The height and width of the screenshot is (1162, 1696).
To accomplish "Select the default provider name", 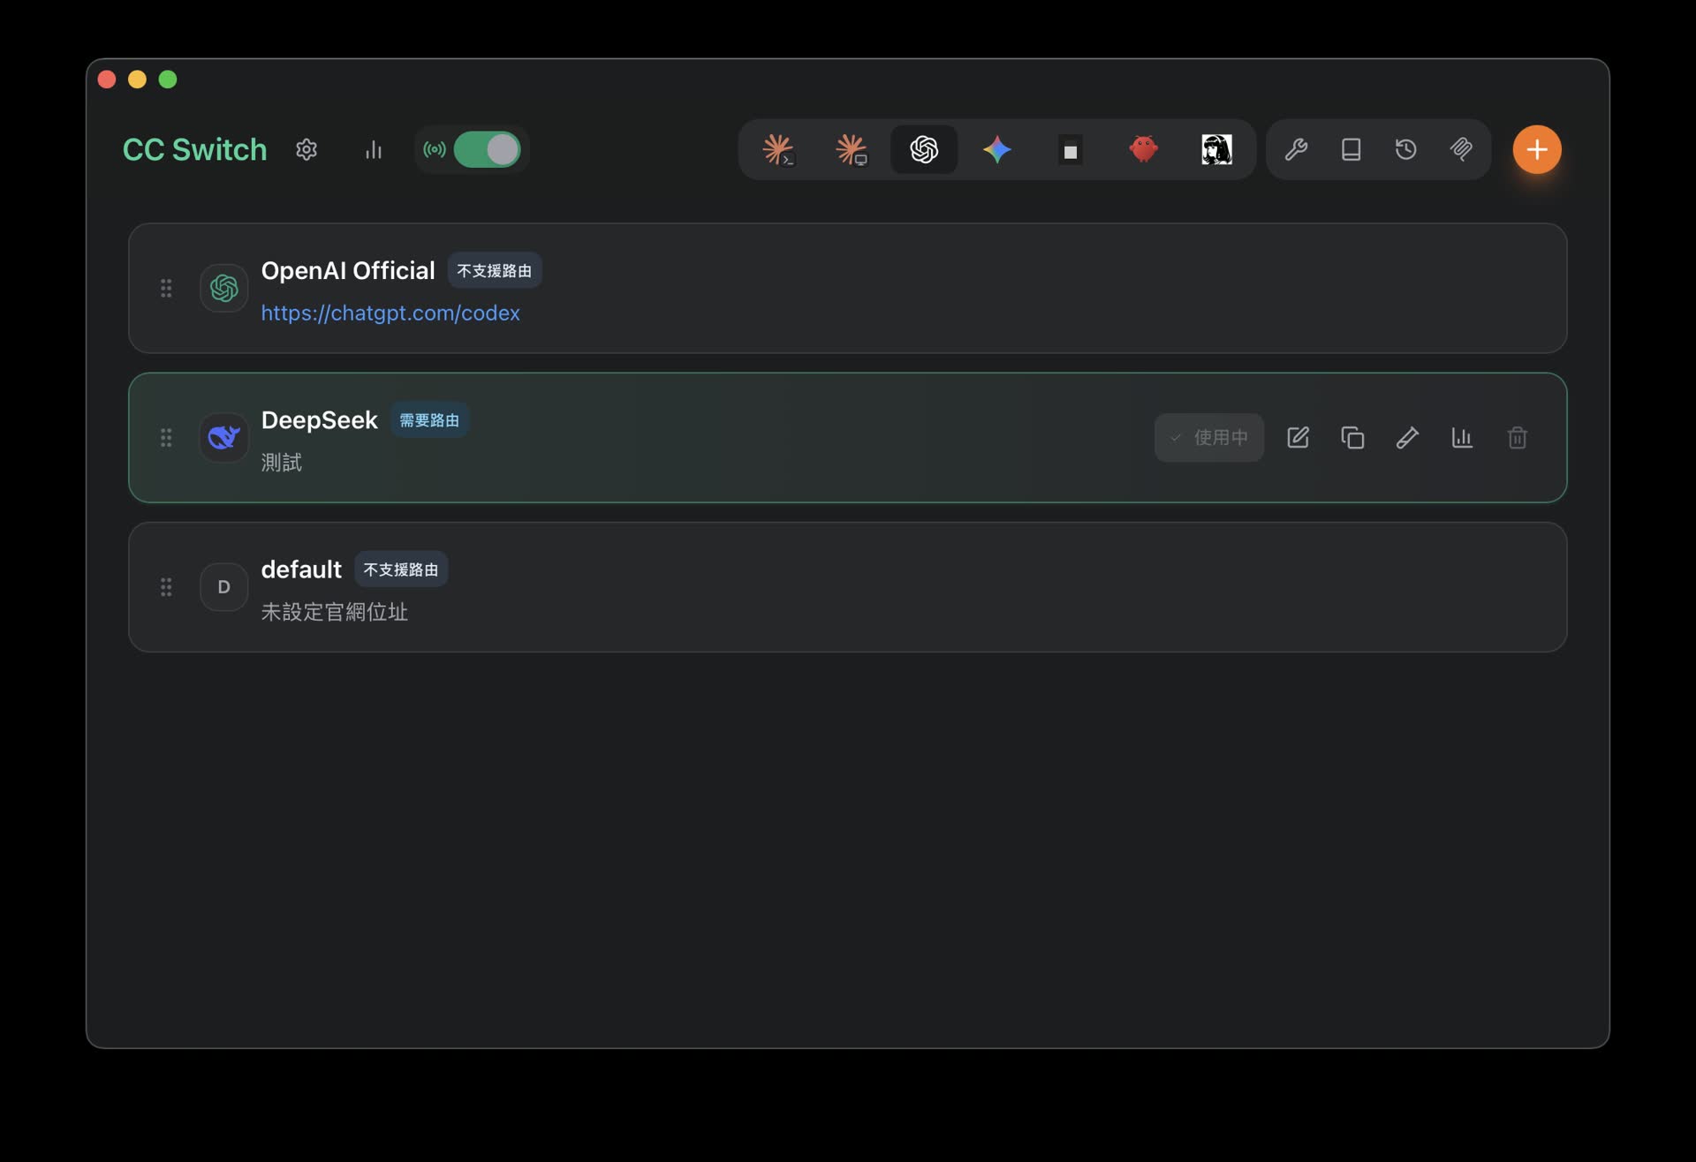I will pos(301,570).
